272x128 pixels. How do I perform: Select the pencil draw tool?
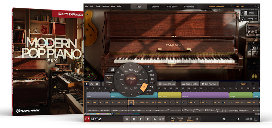92,84
